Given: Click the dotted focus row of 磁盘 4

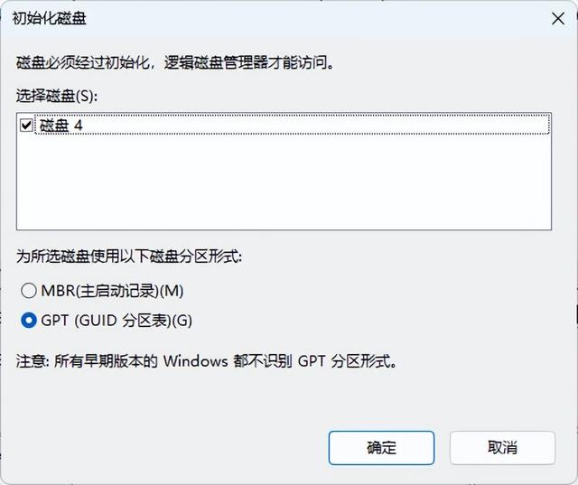Looking at the screenshot, I should coord(293,125).
